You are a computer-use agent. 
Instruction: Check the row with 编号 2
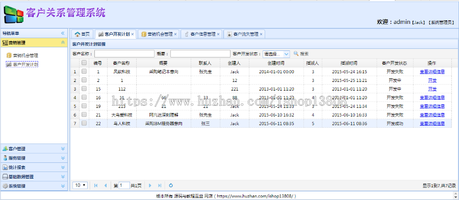tap(84, 80)
